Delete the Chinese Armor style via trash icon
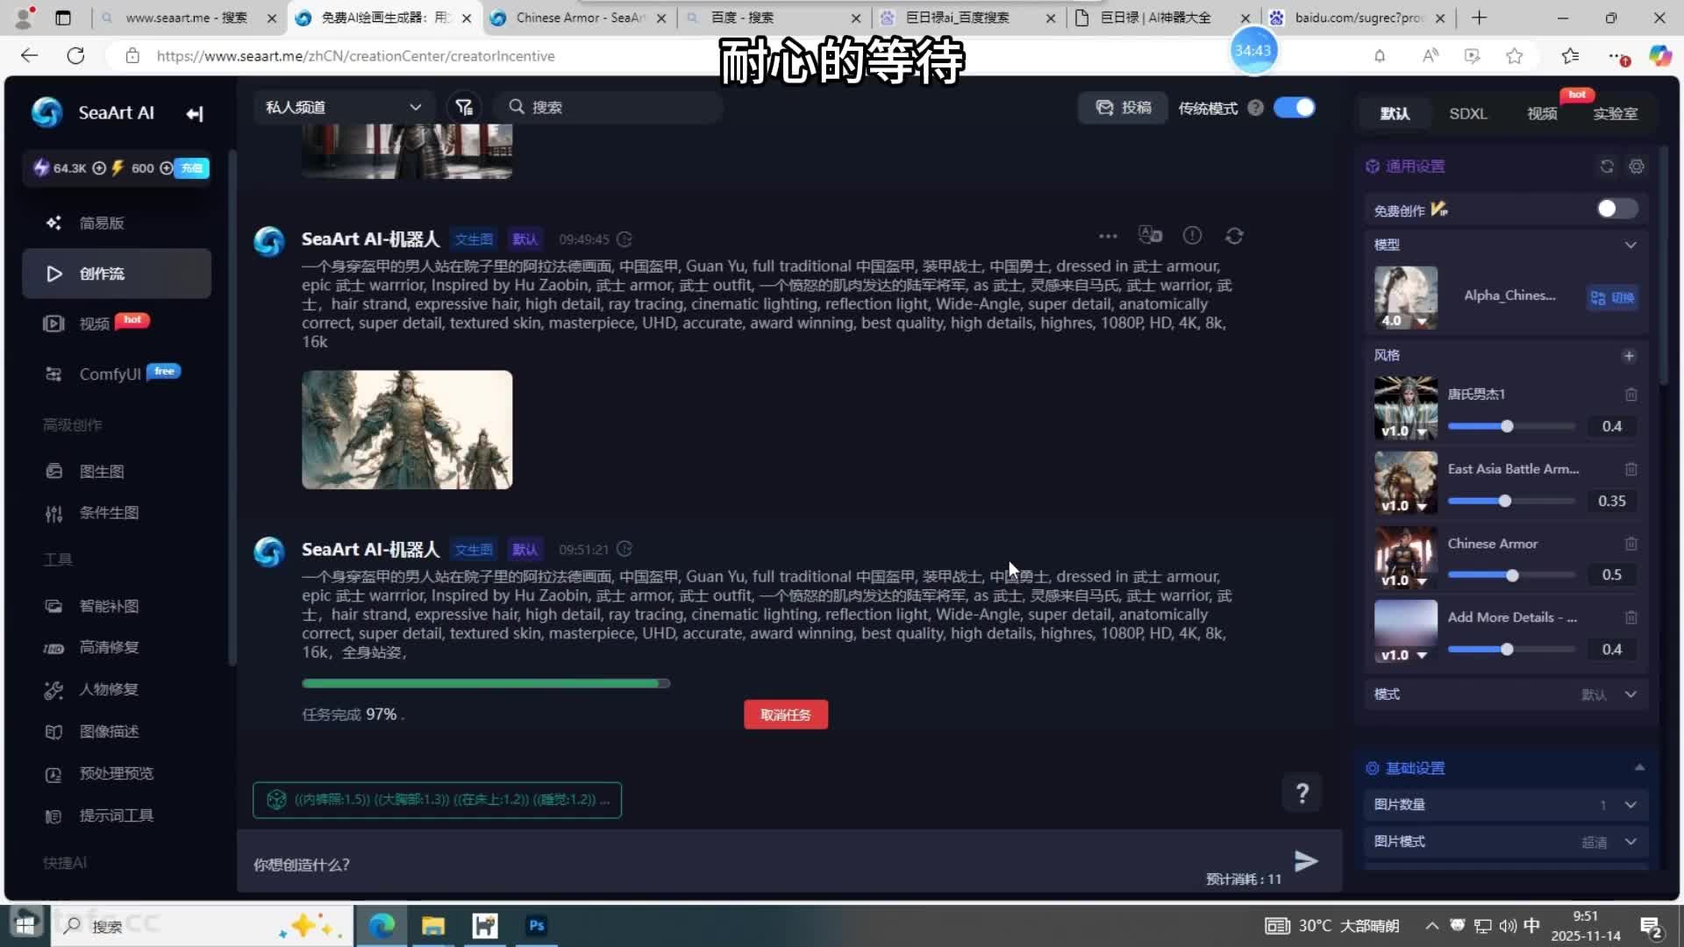Screen dimensions: 1684x947 click(x=1632, y=544)
